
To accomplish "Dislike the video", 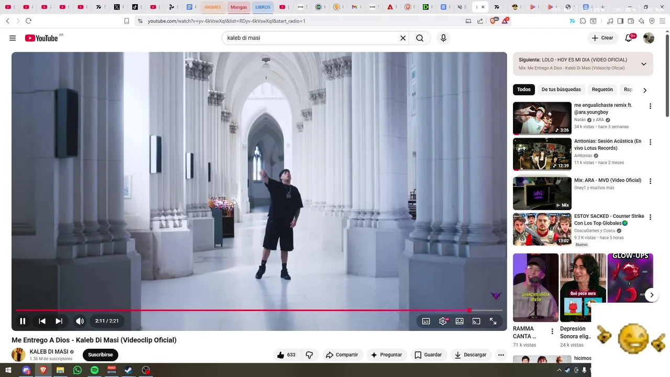I will pyautogui.click(x=309, y=354).
